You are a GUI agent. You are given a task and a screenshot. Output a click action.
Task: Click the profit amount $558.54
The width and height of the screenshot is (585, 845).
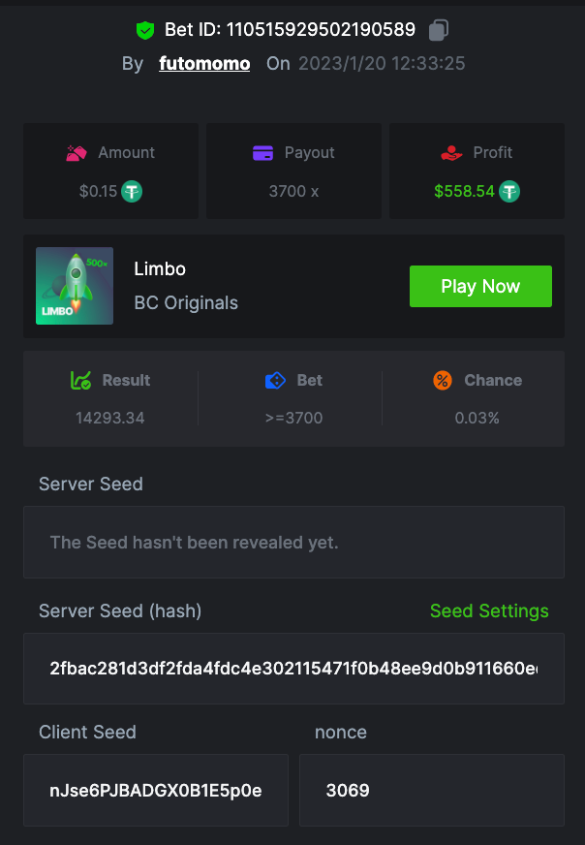tap(465, 191)
